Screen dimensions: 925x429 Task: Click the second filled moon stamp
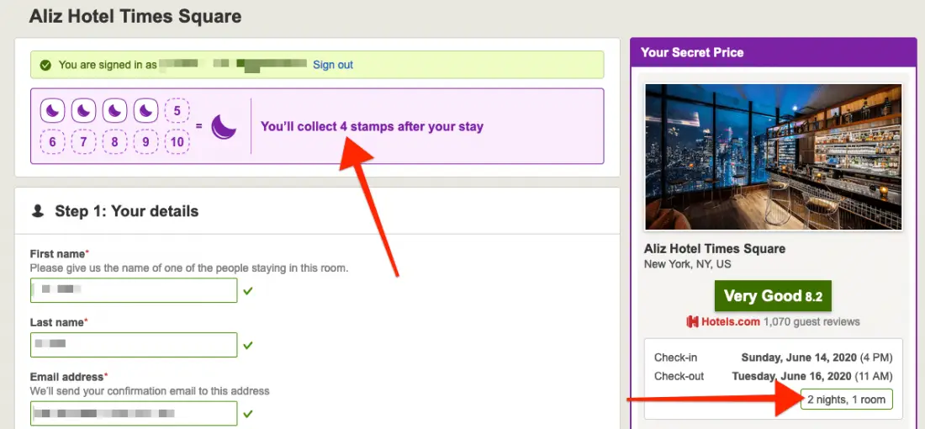coord(84,110)
